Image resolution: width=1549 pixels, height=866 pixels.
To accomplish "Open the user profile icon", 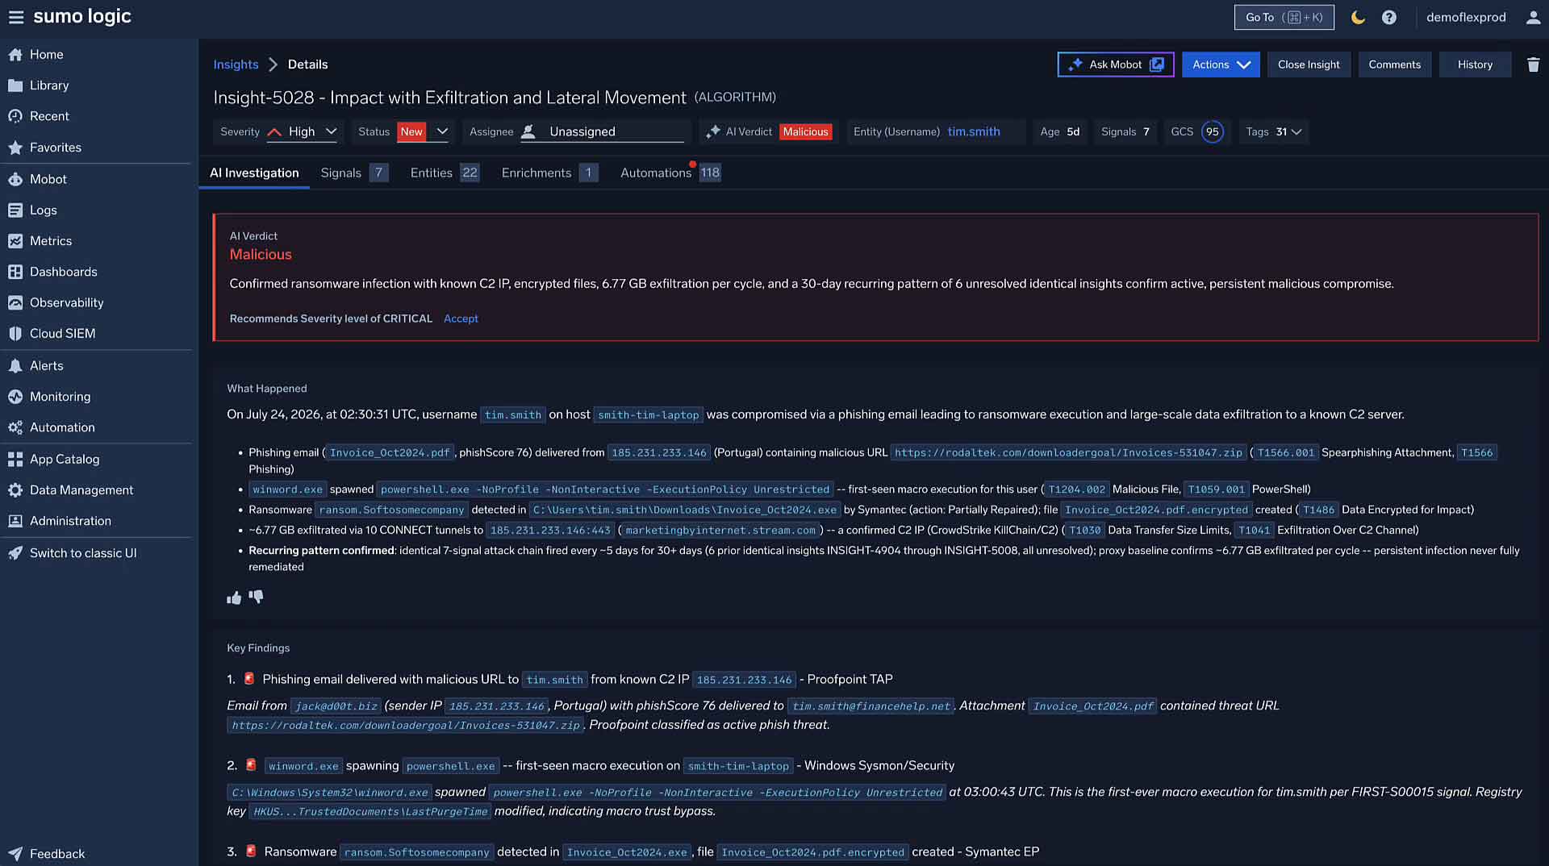I will point(1533,17).
